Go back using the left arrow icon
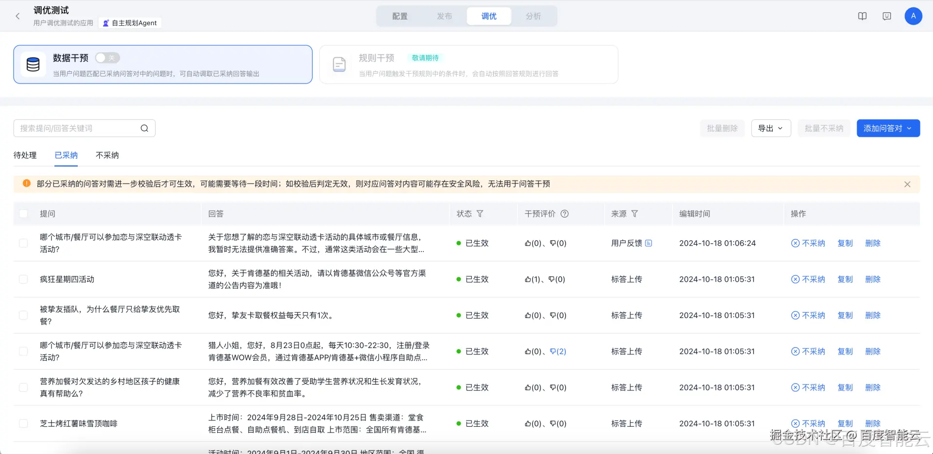This screenshot has height=454, width=933. 17,16
